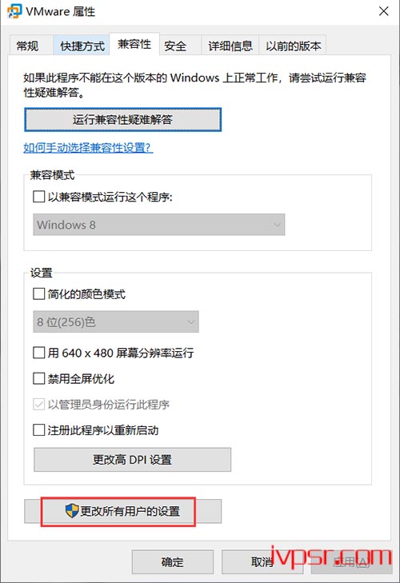Switch to the 安全 tab

click(175, 46)
